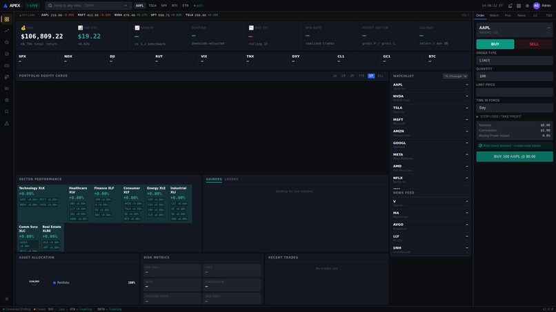Open the AAPL symbol selector in order panel
Image resolution: width=556 pixels, height=312 pixels.
tap(515, 30)
